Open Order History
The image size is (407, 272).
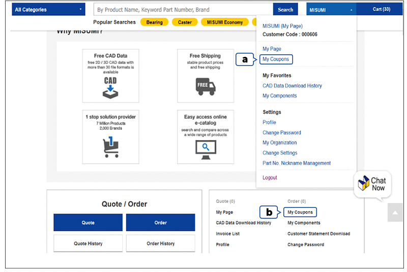point(160,244)
